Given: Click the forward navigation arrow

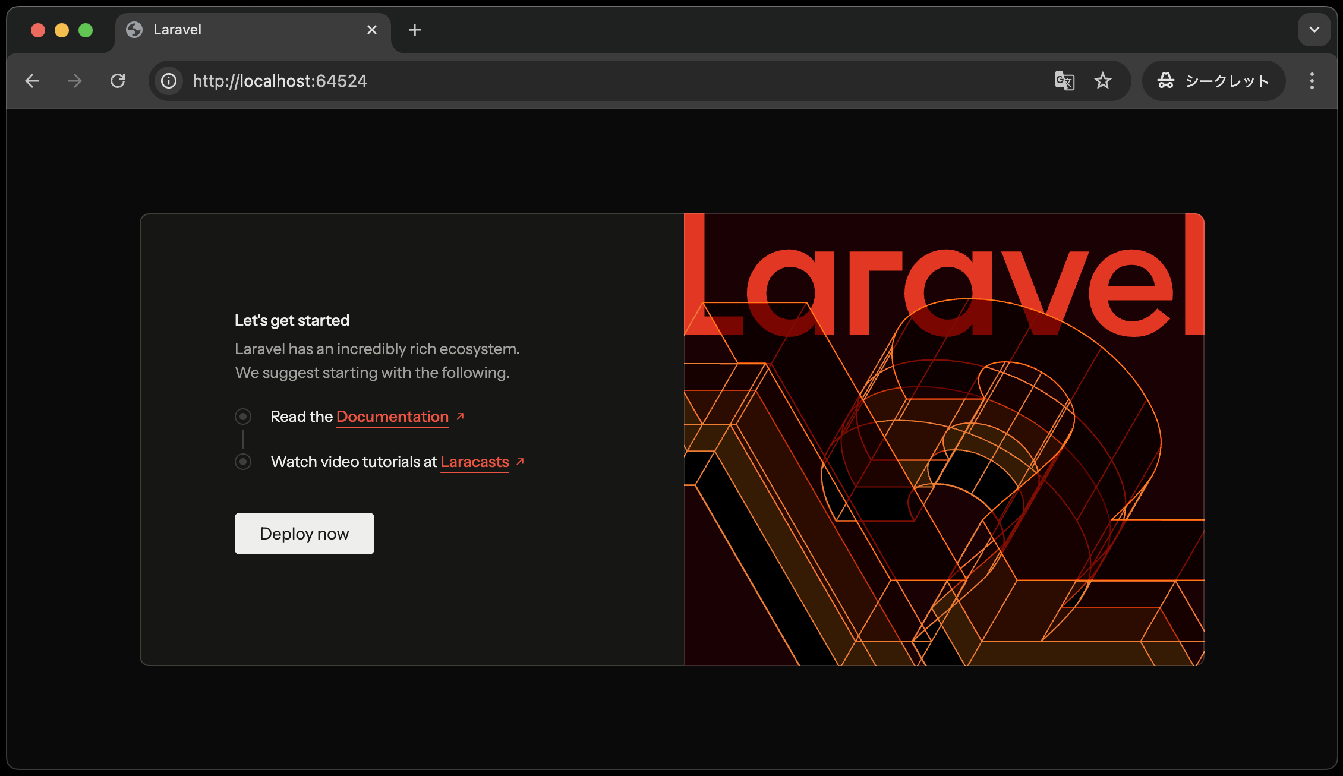Looking at the screenshot, I should click(75, 81).
